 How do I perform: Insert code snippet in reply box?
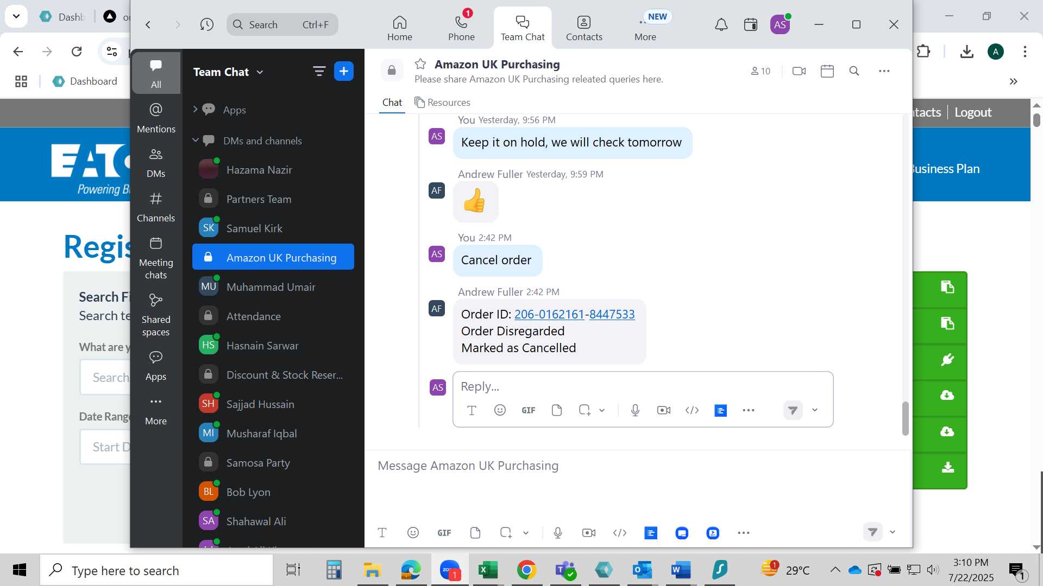(x=692, y=410)
